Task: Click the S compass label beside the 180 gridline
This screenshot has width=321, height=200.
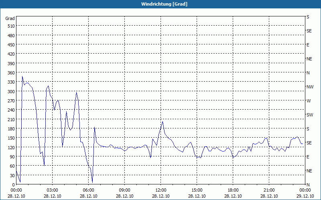Action: [x=308, y=129]
